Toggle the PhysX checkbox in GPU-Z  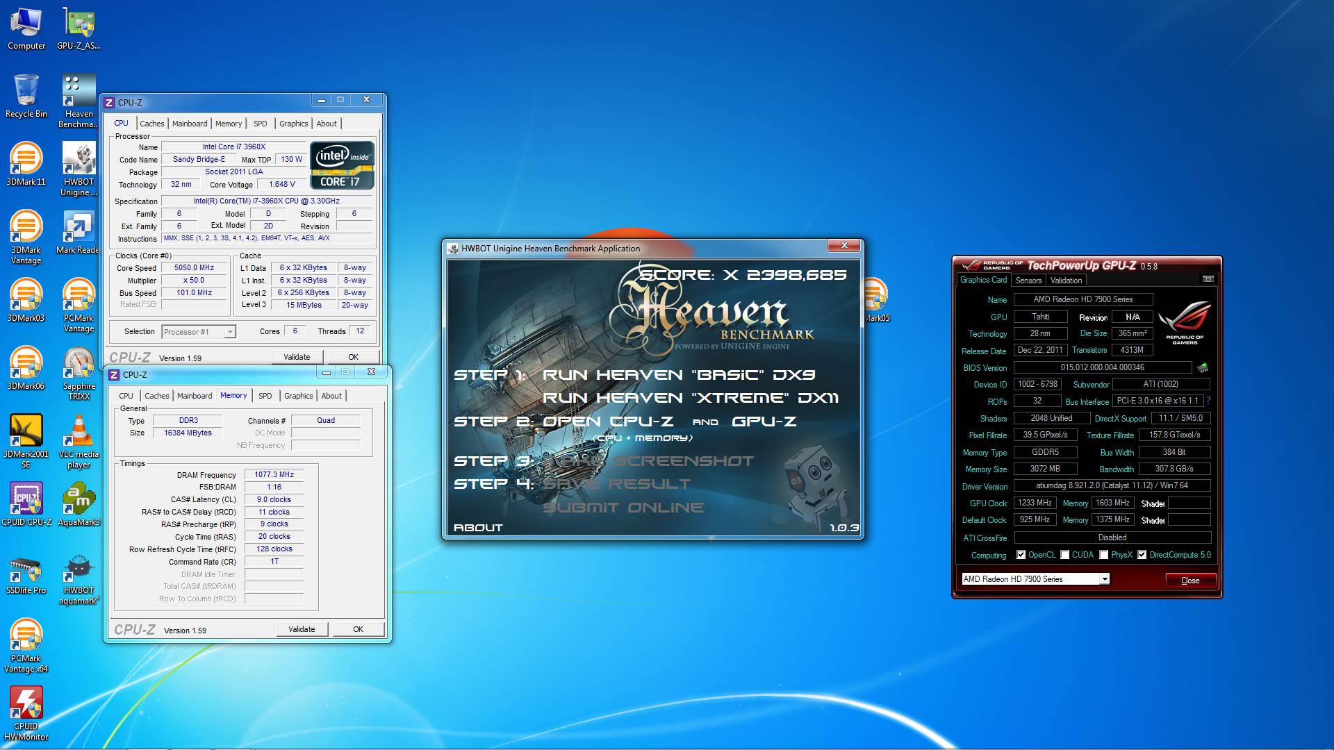[x=1103, y=555]
